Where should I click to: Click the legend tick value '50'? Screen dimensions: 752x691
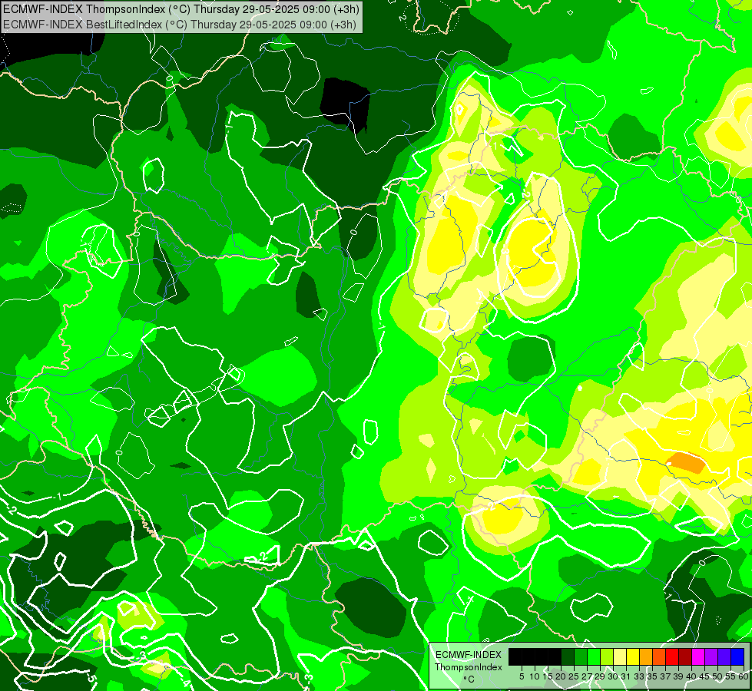[717, 676]
